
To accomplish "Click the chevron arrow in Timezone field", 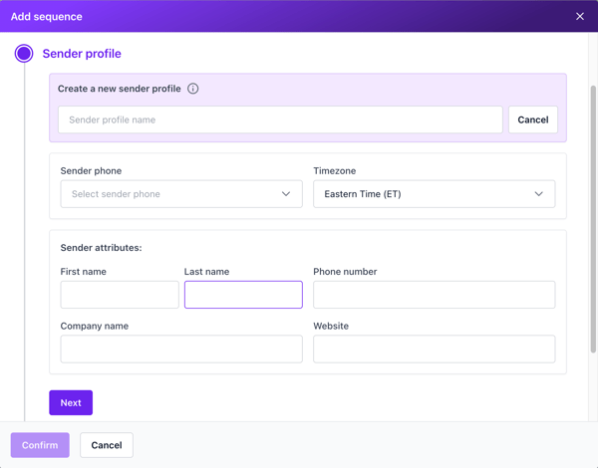I will (538, 194).
